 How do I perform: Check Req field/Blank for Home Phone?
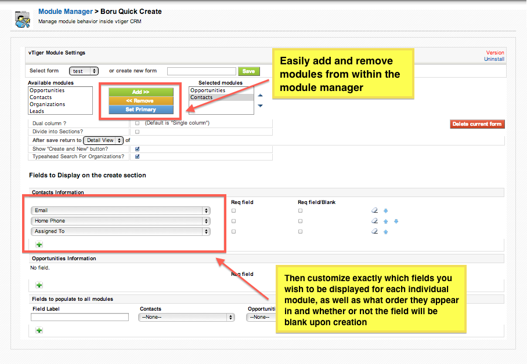pos(300,221)
